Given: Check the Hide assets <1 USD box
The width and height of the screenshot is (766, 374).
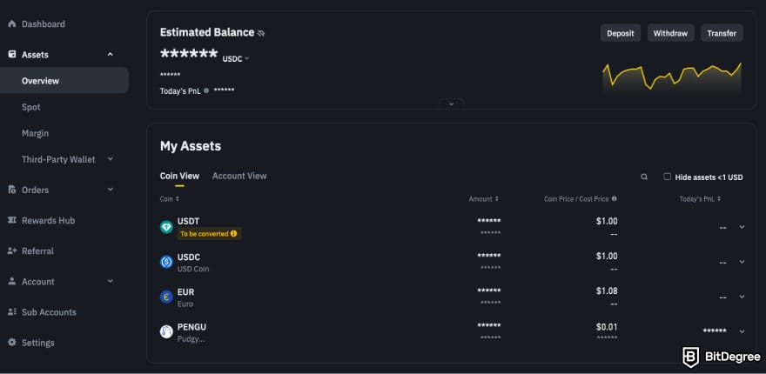Looking at the screenshot, I should [668, 177].
